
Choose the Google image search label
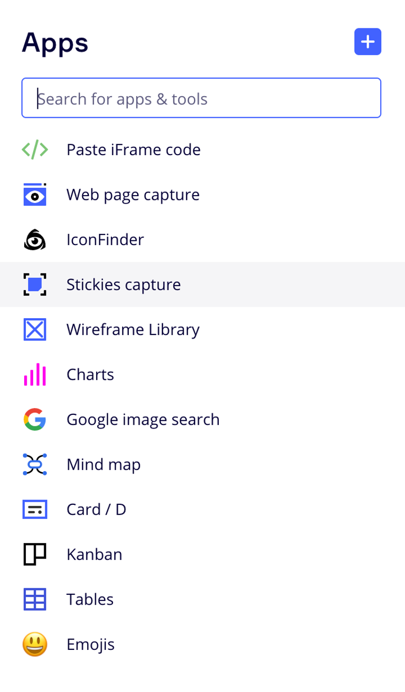click(143, 420)
